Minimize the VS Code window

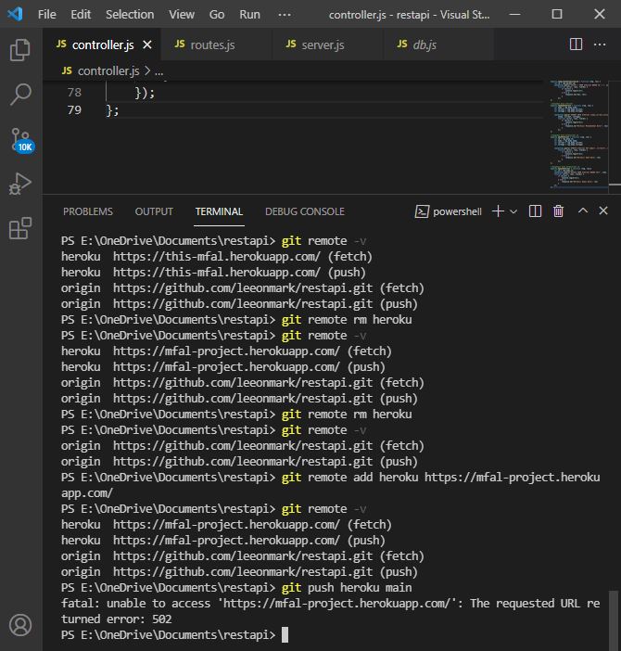(514, 14)
